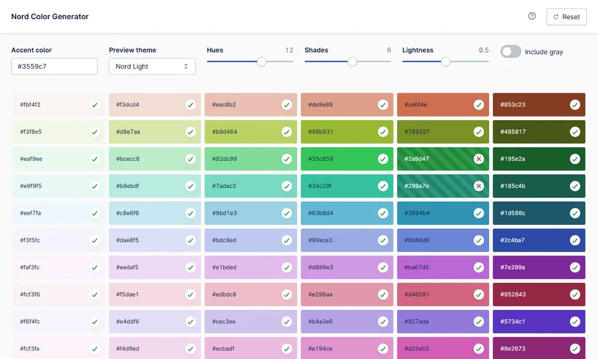Click the checkmark icon on #853c23 swatch

575,105
